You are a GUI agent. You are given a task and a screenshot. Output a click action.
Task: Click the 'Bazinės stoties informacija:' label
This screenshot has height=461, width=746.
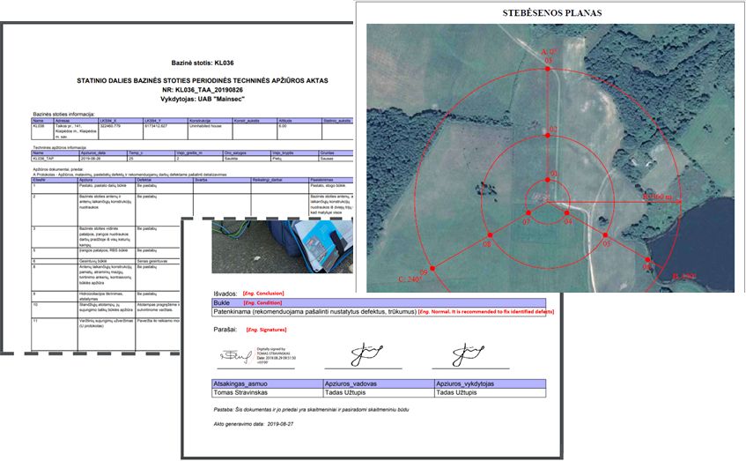coord(63,115)
